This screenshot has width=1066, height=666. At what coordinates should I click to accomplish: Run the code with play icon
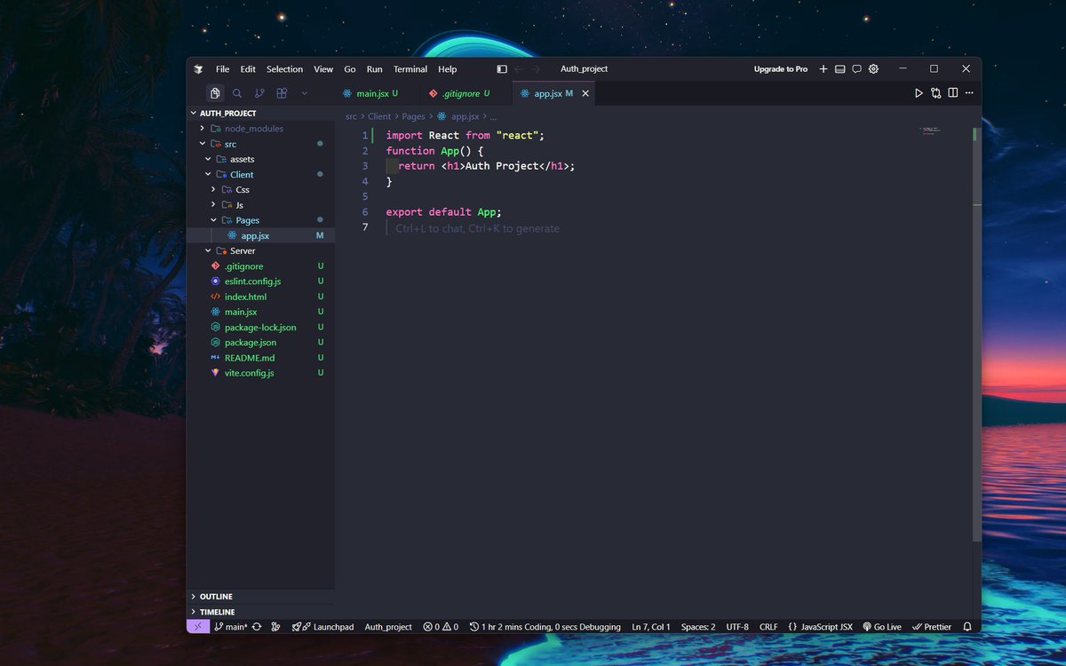(919, 93)
